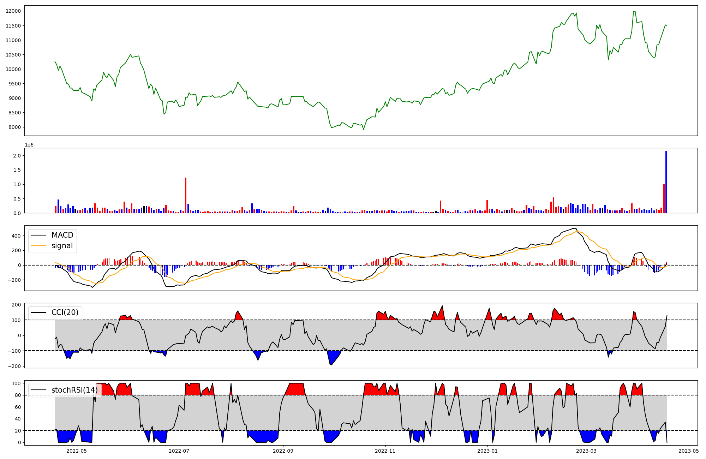Click the tall red volume bar near 2022-07
The width and height of the screenshot is (706, 459).
[186, 196]
